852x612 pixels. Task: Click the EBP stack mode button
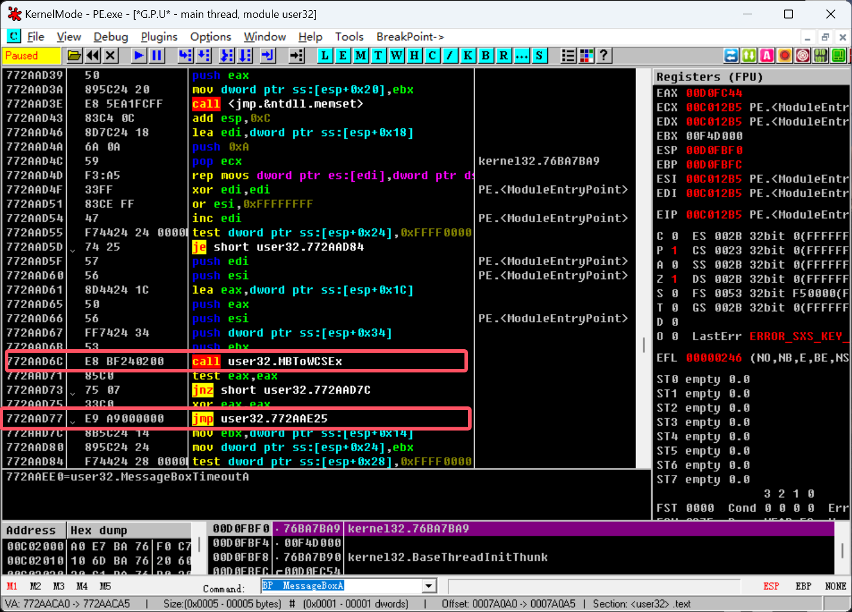tap(803, 586)
